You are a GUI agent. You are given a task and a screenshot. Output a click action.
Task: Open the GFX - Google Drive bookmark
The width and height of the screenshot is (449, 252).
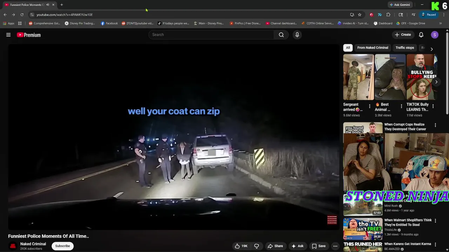point(410,23)
